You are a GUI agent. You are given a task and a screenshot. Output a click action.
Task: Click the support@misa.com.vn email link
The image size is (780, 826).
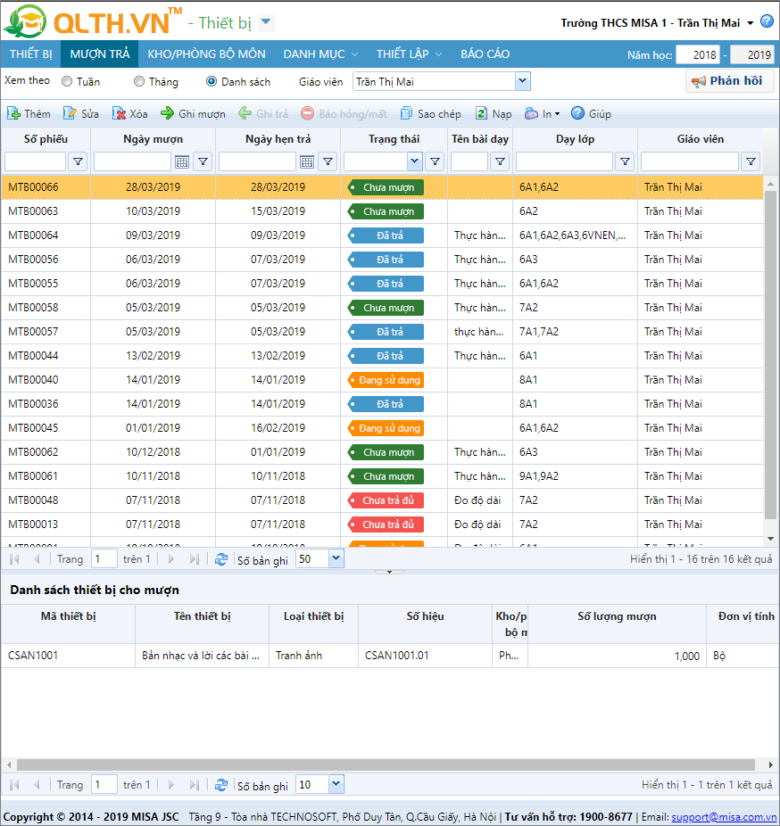coord(723,817)
